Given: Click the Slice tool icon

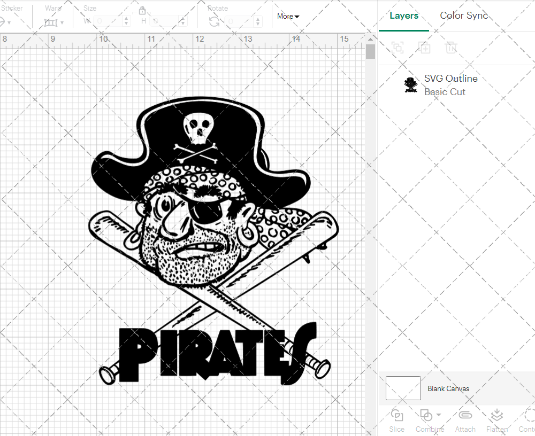Looking at the screenshot, I should click(x=397, y=416).
